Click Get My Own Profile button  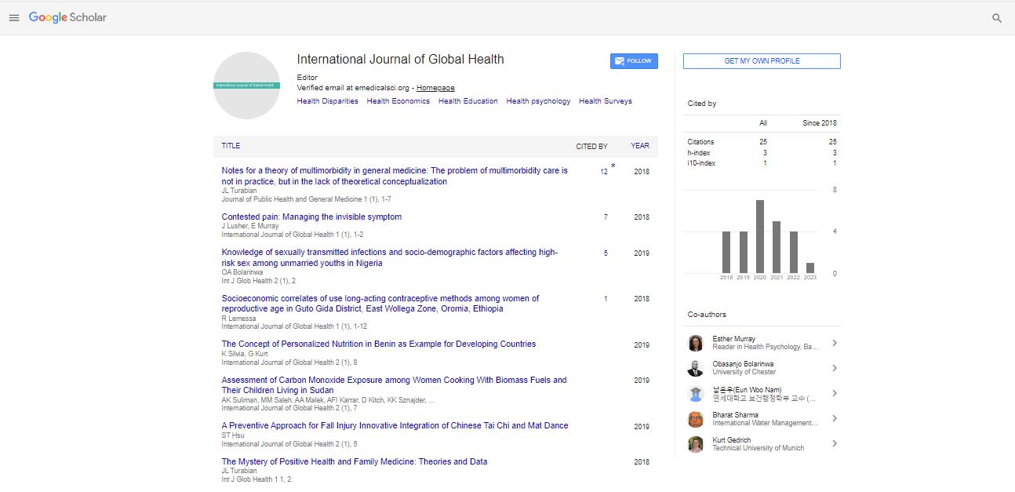tap(762, 61)
